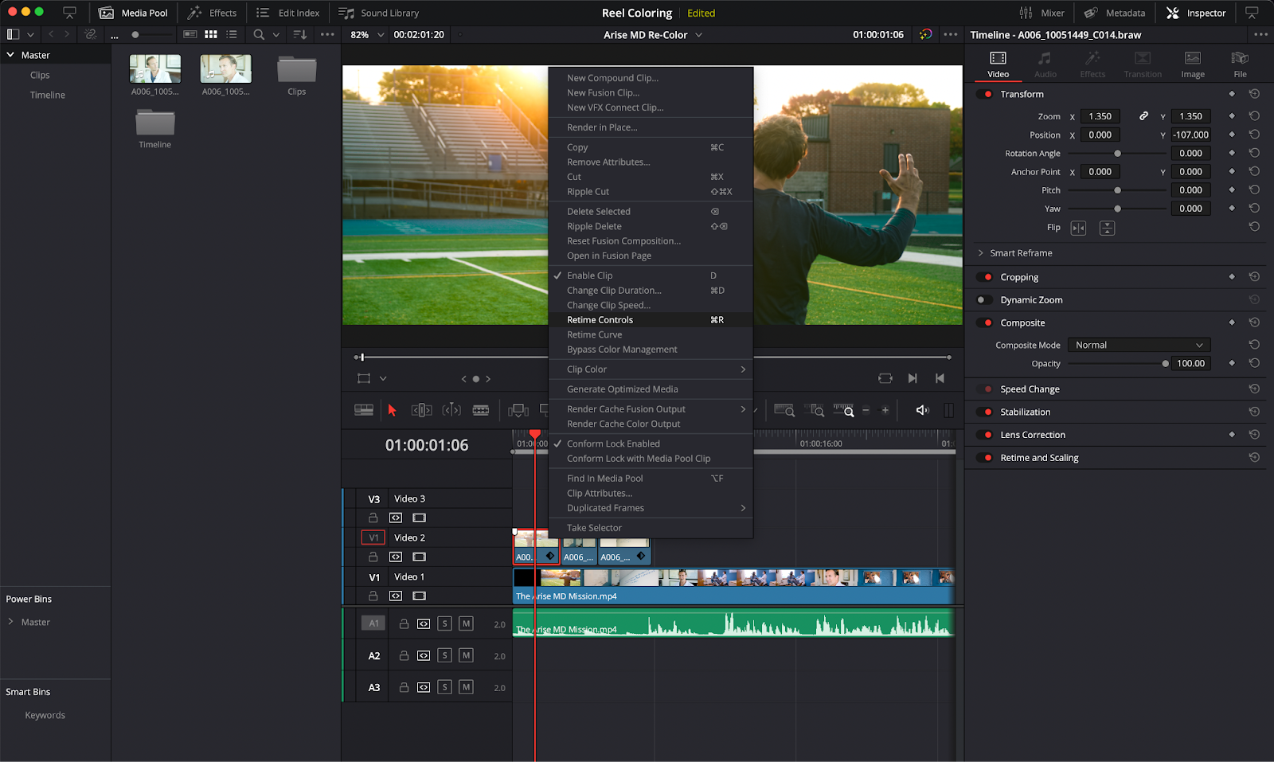Open the viewer zoom 82% dropdown
Image resolution: width=1274 pixels, height=762 pixels.
point(367,34)
